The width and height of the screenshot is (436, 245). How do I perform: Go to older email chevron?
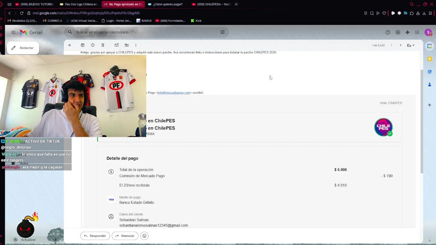[401, 45]
